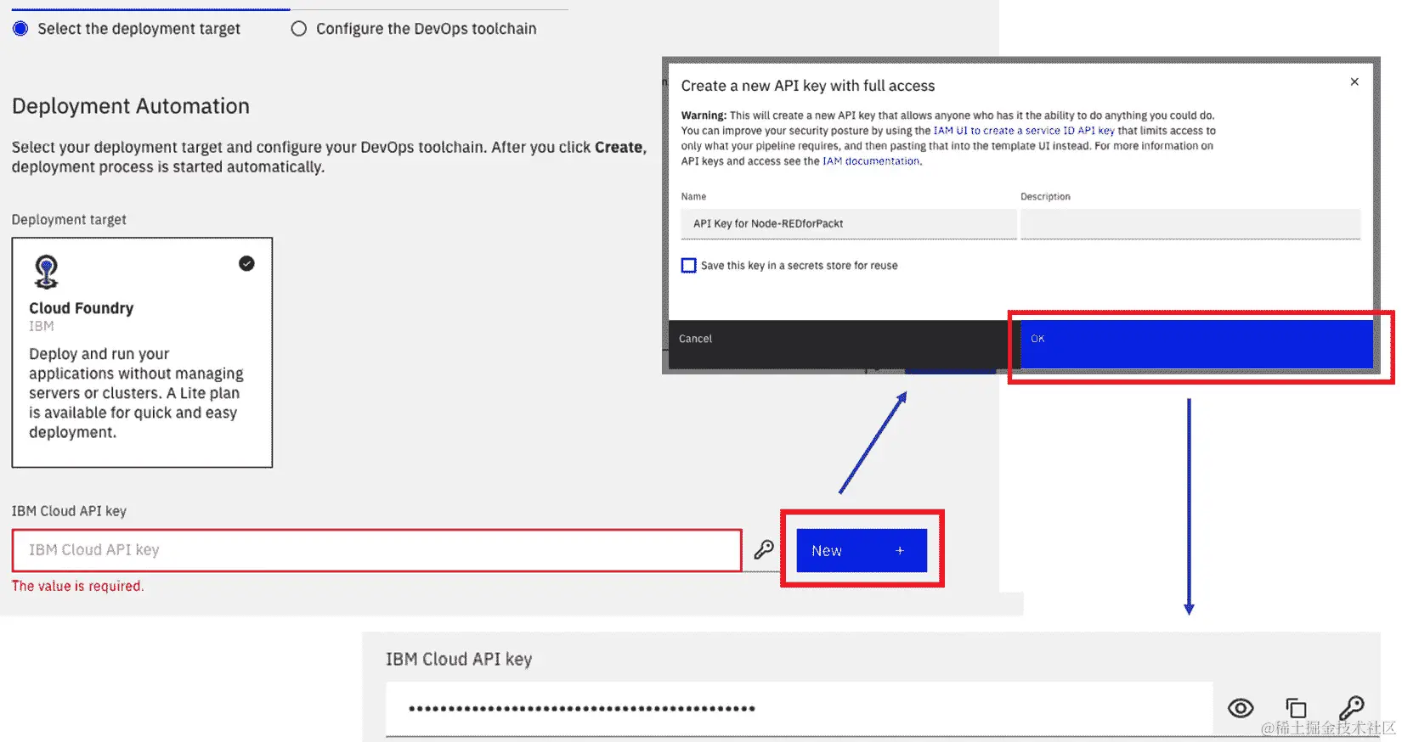Select the deployment target step radio
The height and width of the screenshot is (742, 1402).
(x=20, y=29)
